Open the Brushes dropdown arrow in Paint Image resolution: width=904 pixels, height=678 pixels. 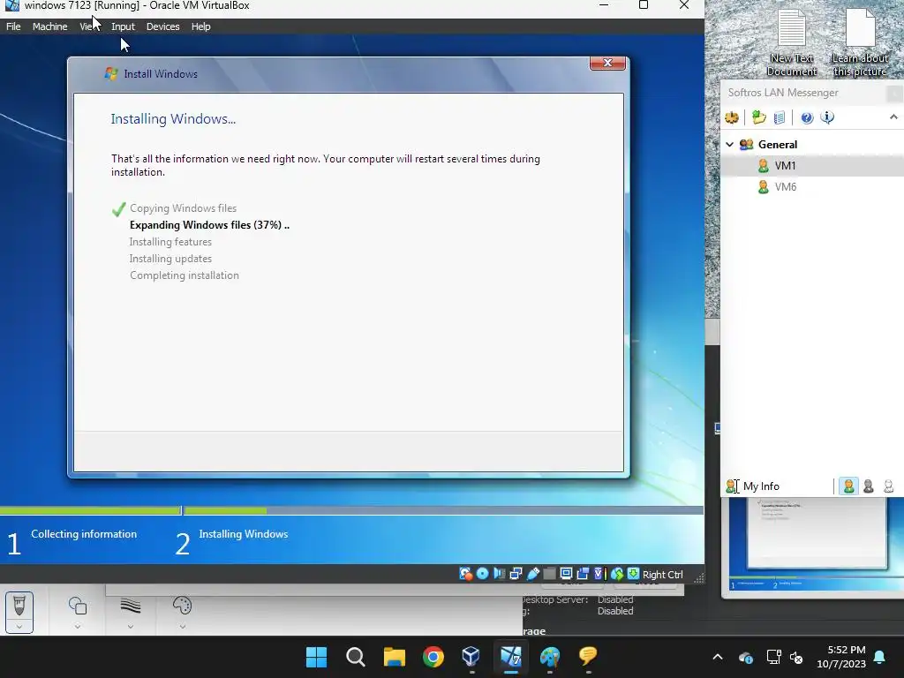click(x=19, y=626)
